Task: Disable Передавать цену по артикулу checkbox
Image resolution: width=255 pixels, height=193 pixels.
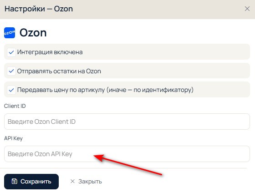Action: coord(11,90)
